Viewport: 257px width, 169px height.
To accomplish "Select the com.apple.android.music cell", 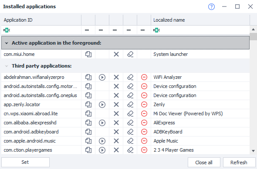I will (41, 141).
